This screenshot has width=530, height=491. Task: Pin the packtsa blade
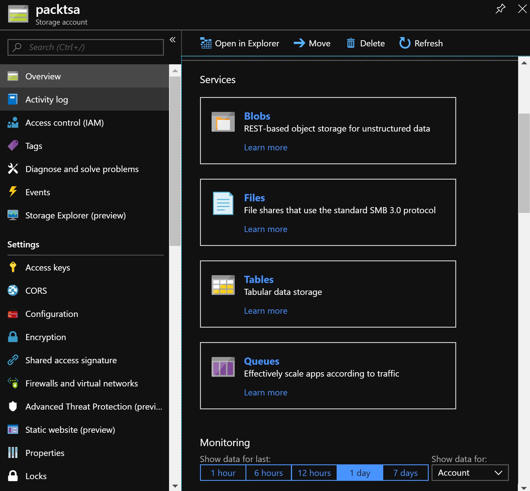500,9
